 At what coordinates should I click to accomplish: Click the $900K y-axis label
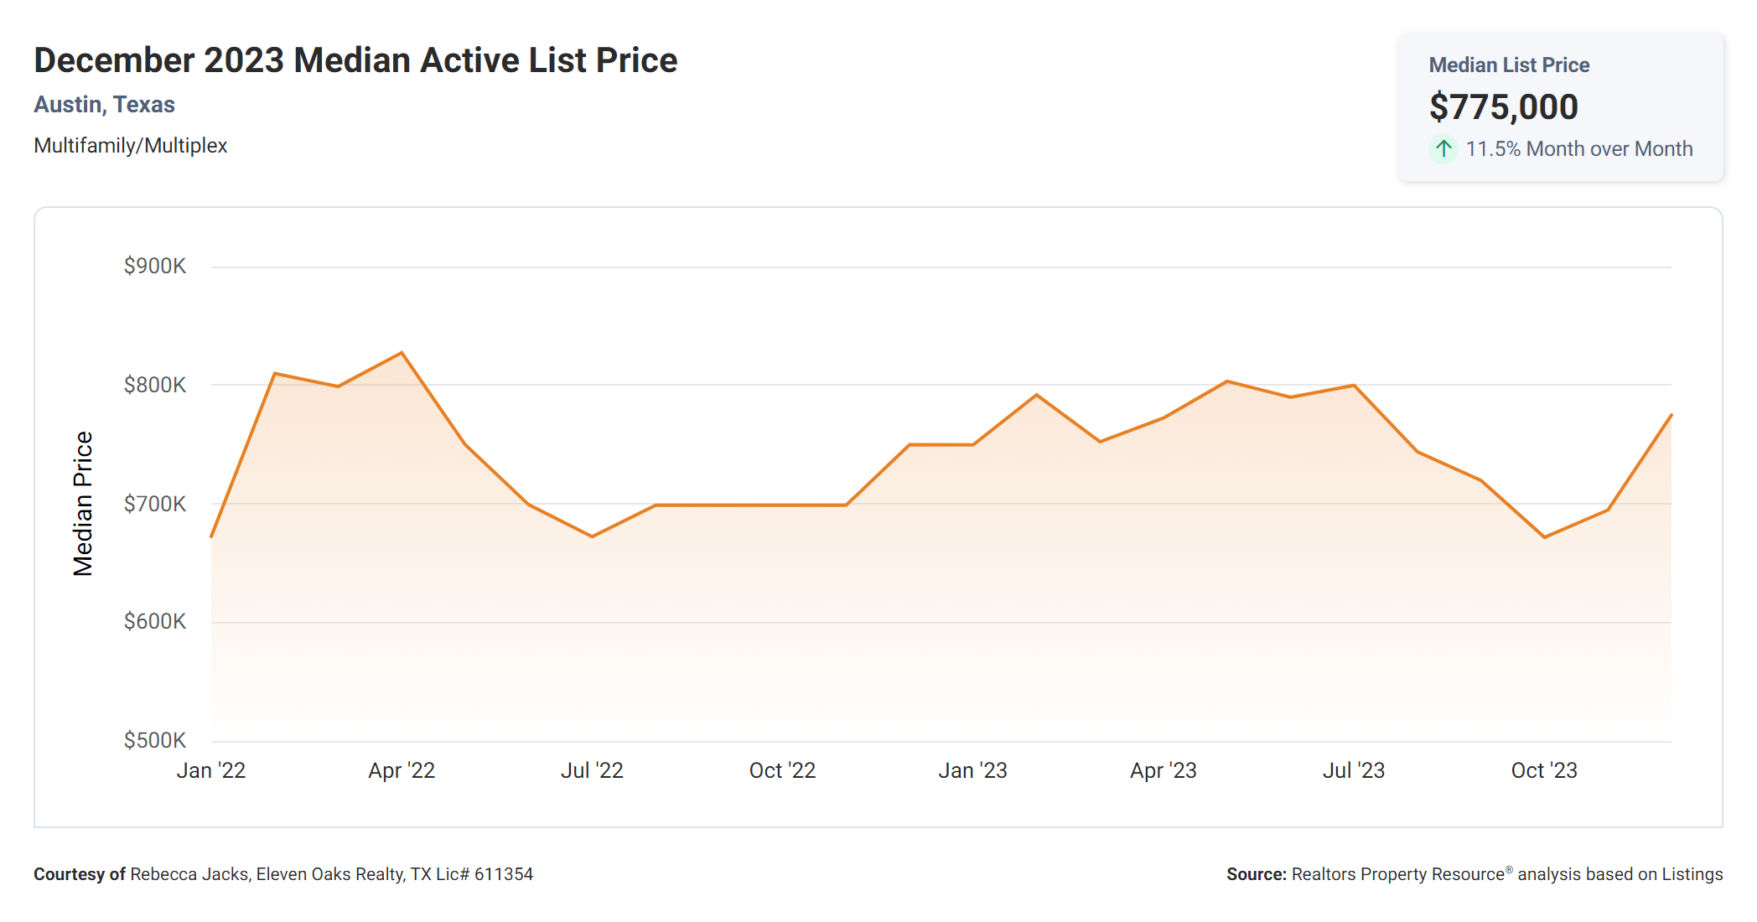click(x=155, y=267)
